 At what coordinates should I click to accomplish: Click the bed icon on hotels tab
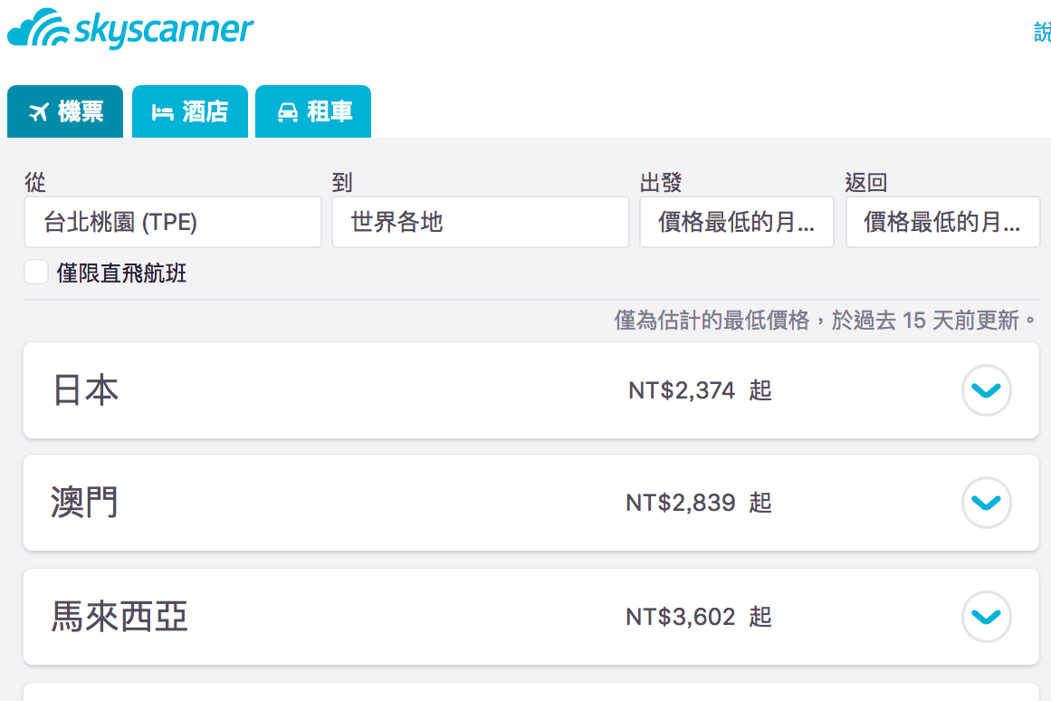[162, 112]
